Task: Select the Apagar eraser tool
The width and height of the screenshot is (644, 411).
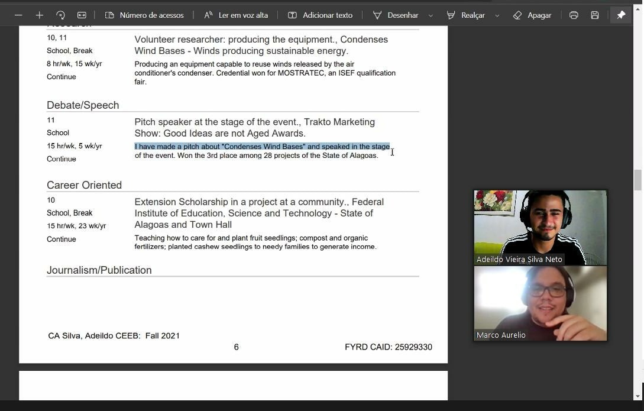Action: point(532,15)
